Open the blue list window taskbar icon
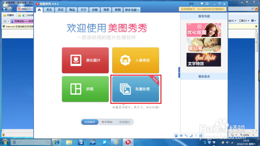260x146 pixels. pyautogui.click(x=81, y=142)
